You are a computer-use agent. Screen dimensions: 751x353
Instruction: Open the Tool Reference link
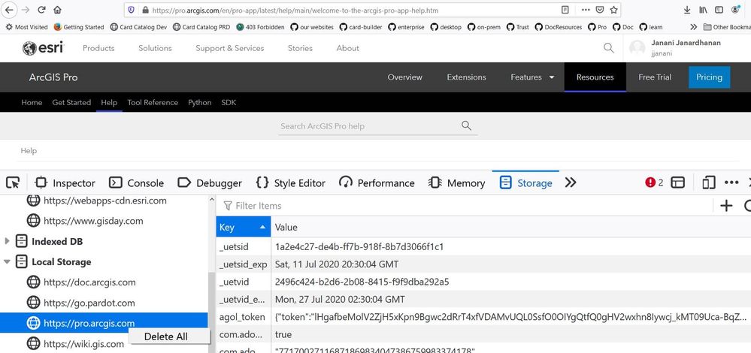153,102
